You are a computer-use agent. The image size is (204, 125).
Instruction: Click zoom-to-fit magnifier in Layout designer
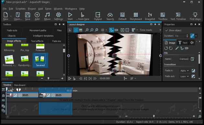[96, 30]
